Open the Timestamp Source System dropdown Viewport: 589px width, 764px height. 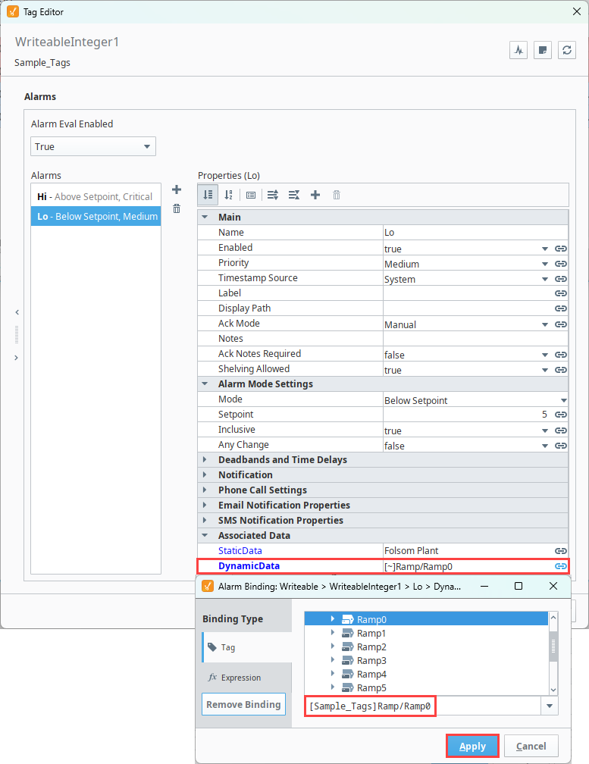point(545,279)
